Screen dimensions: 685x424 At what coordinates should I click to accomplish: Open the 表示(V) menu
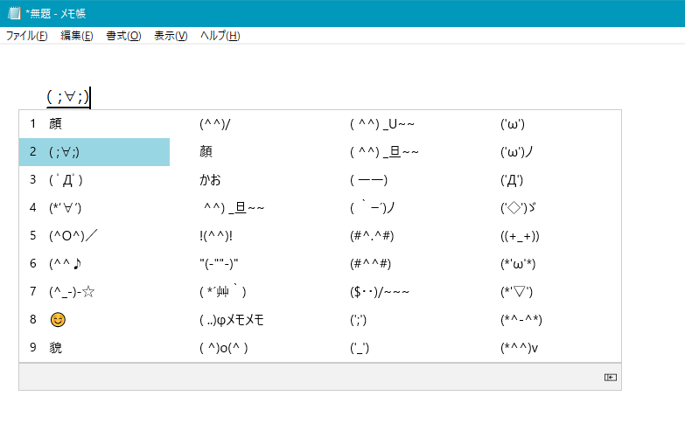point(171,36)
